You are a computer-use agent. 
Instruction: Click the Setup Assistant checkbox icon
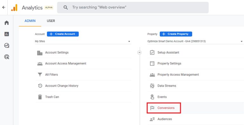152,52
